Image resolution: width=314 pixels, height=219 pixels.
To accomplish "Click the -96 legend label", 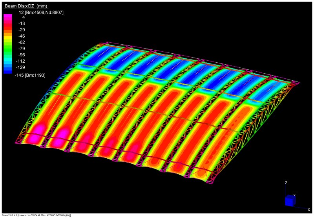I will (22, 55).
